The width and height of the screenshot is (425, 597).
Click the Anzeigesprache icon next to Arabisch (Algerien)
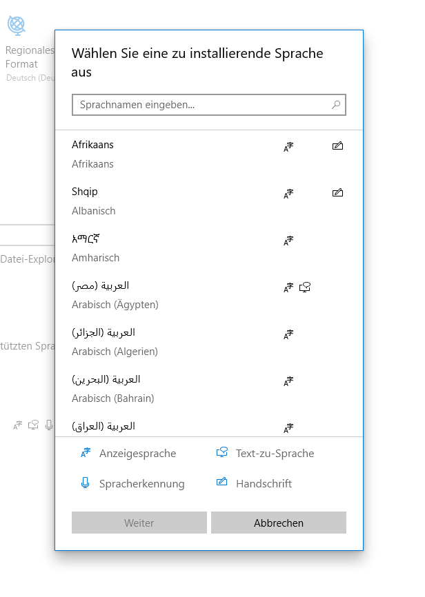[x=288, y=334]
